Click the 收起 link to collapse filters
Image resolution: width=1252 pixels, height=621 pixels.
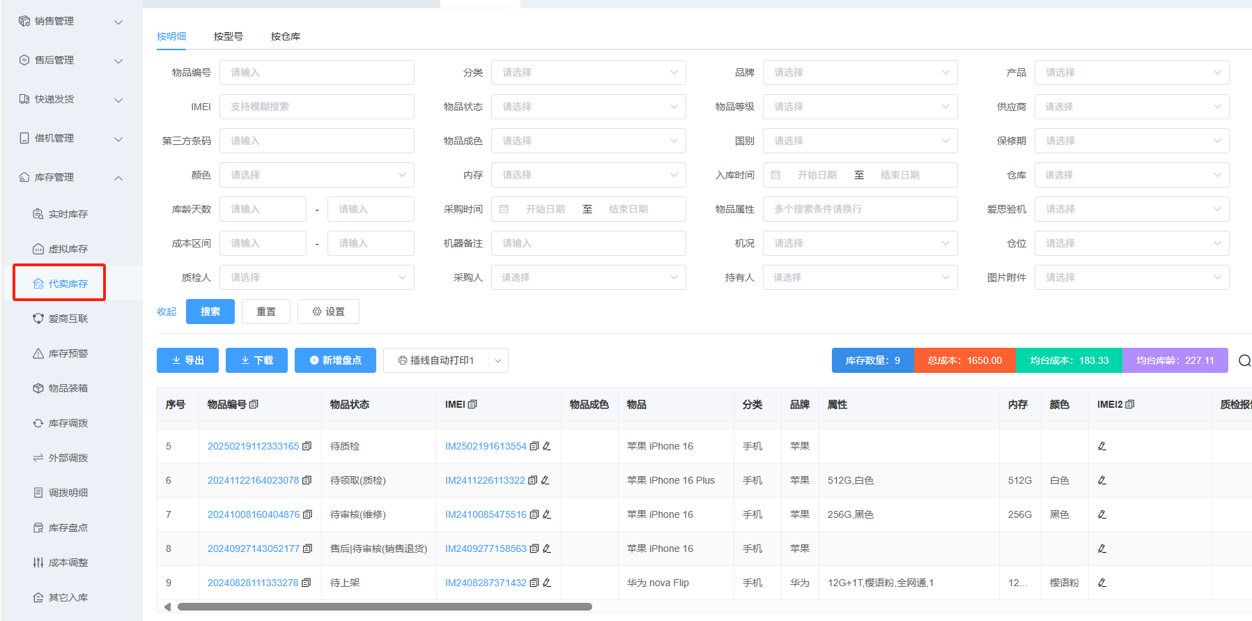167,312
